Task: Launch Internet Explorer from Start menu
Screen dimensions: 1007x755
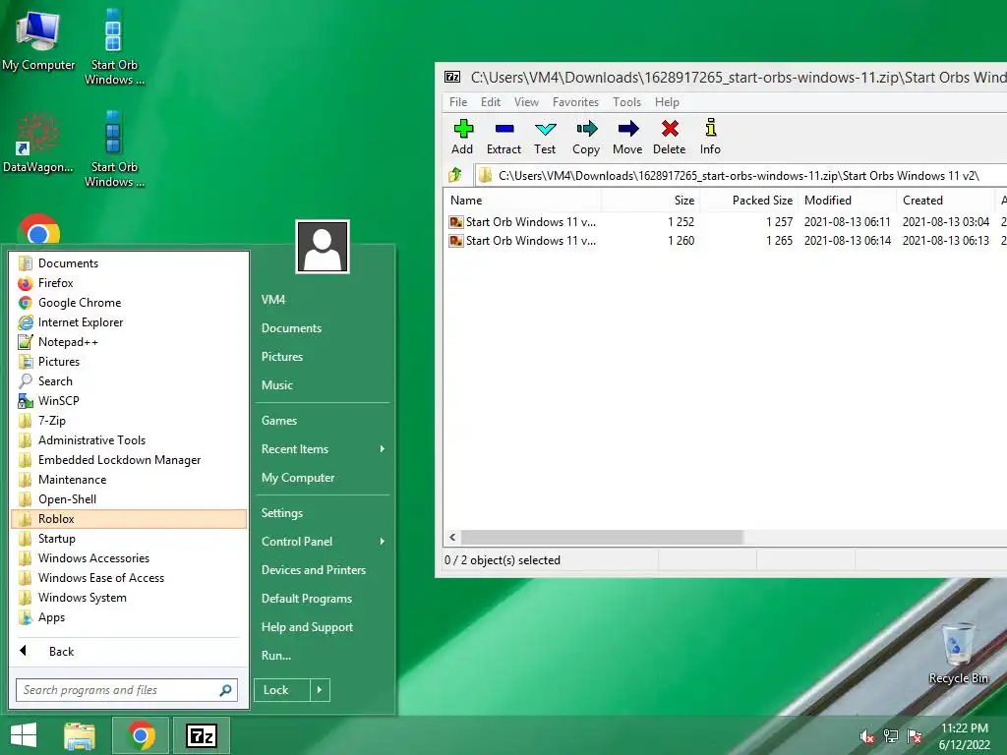Action: [129, 322]
